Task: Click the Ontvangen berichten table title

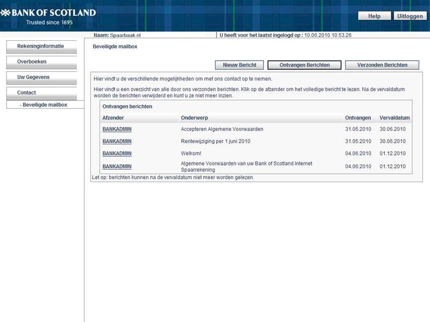Action: pyautogui.click(x=127, y=106)
